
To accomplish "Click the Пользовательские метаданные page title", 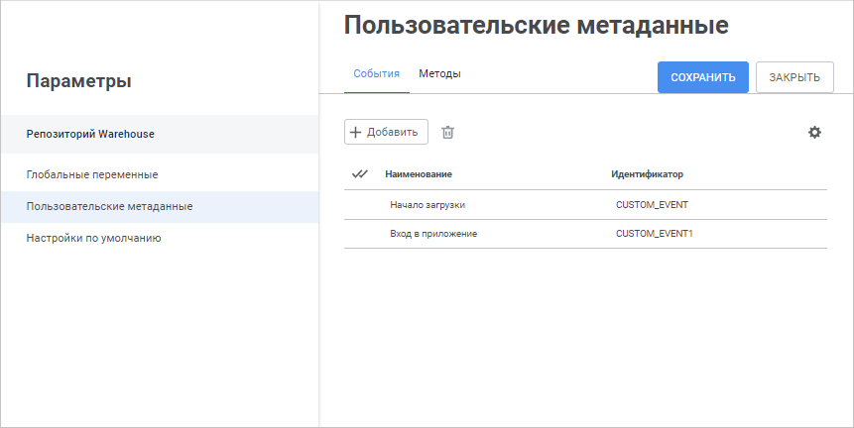I will click(x=537, y=26).
